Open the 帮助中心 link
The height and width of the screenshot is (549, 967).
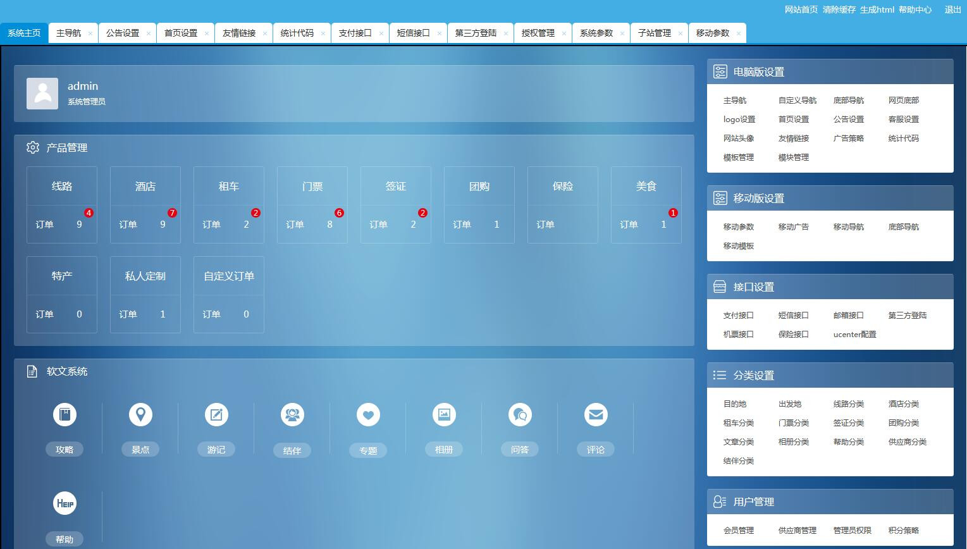(x=915, y=9)
